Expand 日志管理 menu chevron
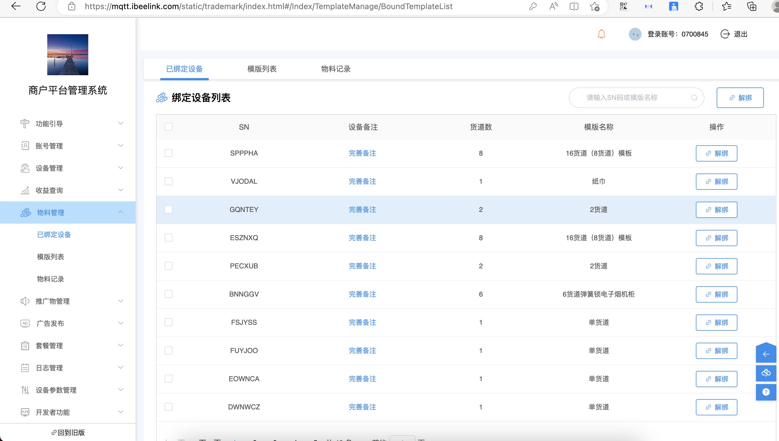Viewport: 779px width, 441px height. point(120,367)
